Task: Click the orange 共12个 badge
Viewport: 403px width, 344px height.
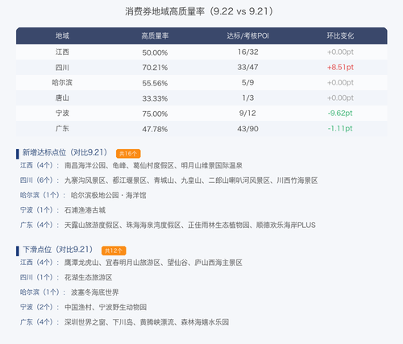Action: pyautogui.click(x=114, y=251)
